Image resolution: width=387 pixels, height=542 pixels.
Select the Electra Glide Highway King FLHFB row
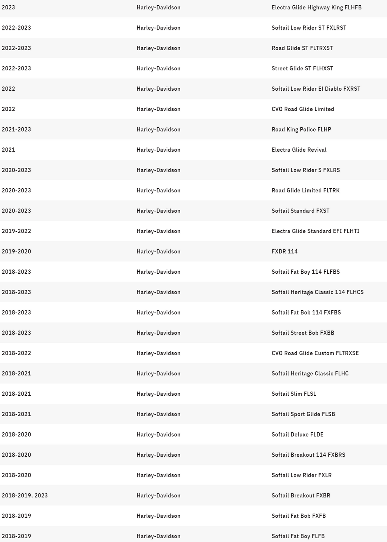[x=193, y=8]
